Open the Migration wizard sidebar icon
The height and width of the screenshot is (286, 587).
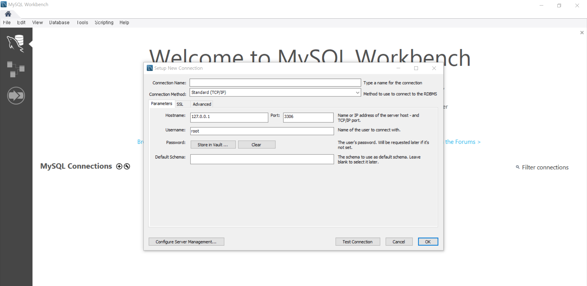(16, 96)
